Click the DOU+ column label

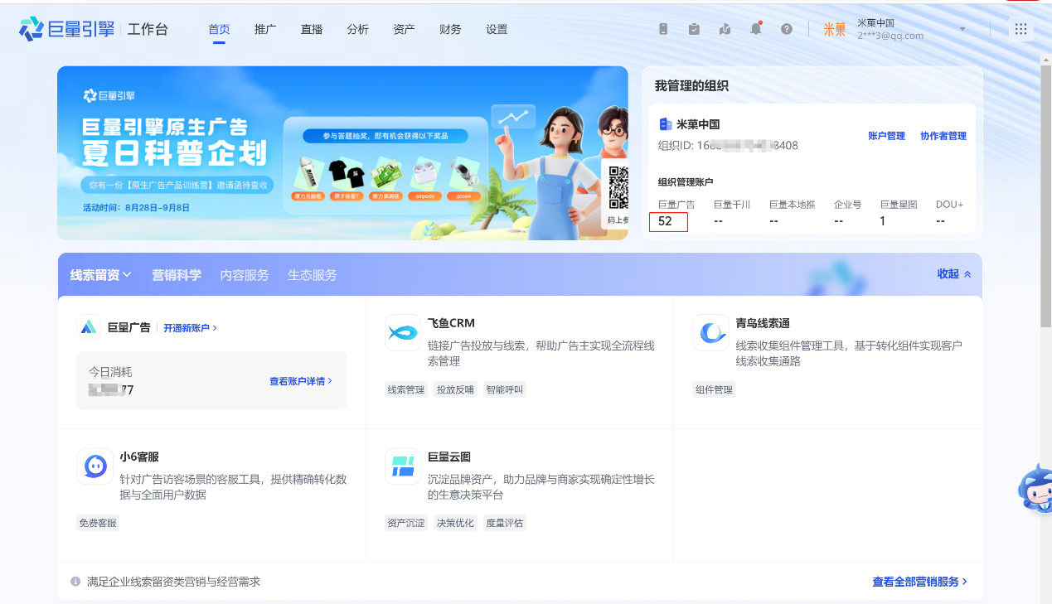[x=950, y=205]
